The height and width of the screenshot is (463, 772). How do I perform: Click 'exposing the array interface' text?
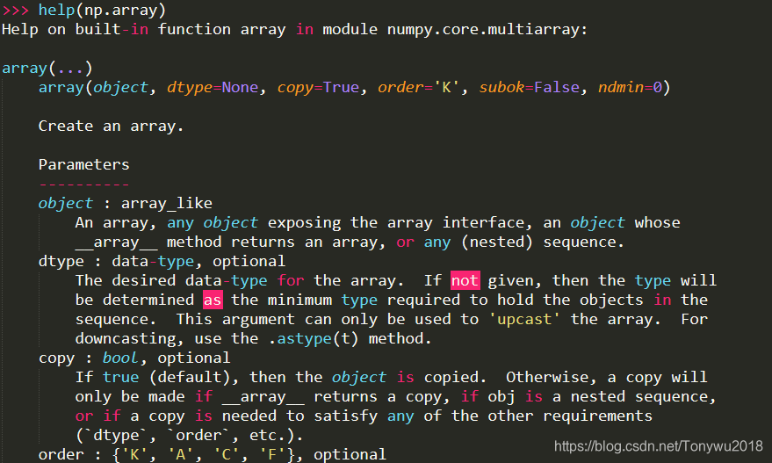400,222
